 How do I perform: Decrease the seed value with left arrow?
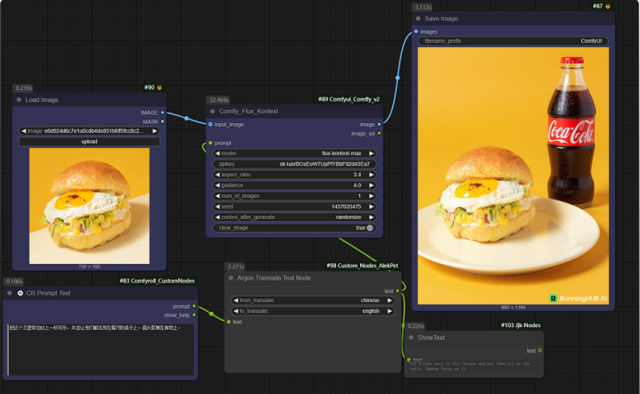coord(217,207)
